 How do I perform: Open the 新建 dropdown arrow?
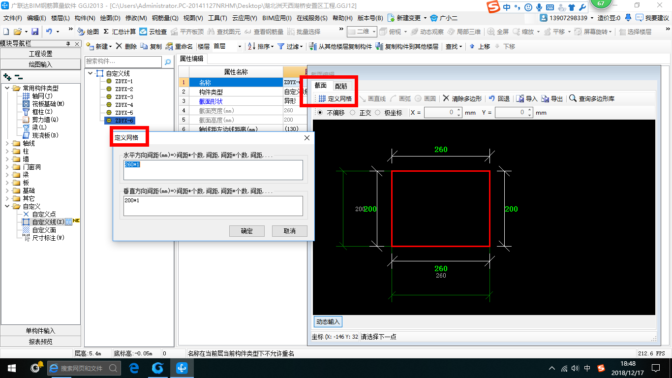point(111,47)
